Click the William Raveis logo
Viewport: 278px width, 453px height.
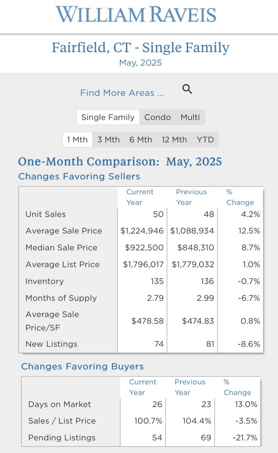(136, 15)
